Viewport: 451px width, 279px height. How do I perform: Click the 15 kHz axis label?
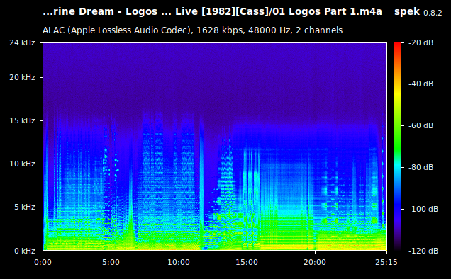coord(22,120)
